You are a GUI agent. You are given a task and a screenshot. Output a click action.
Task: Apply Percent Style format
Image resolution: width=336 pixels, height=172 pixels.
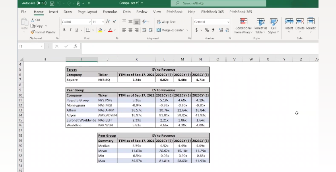(x=207, y=30)
